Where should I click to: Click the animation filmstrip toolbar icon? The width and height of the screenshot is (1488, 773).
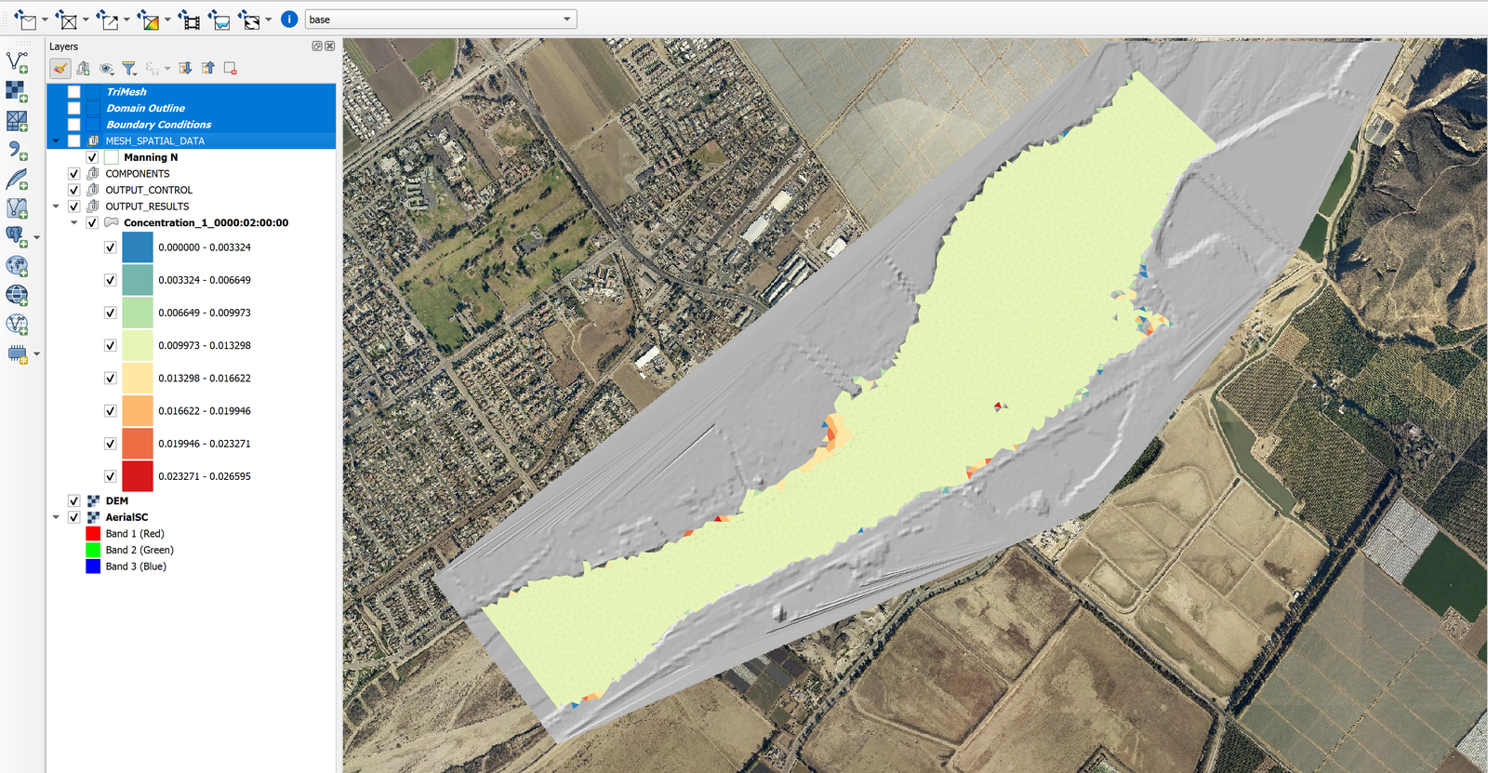tap(190, 20)
